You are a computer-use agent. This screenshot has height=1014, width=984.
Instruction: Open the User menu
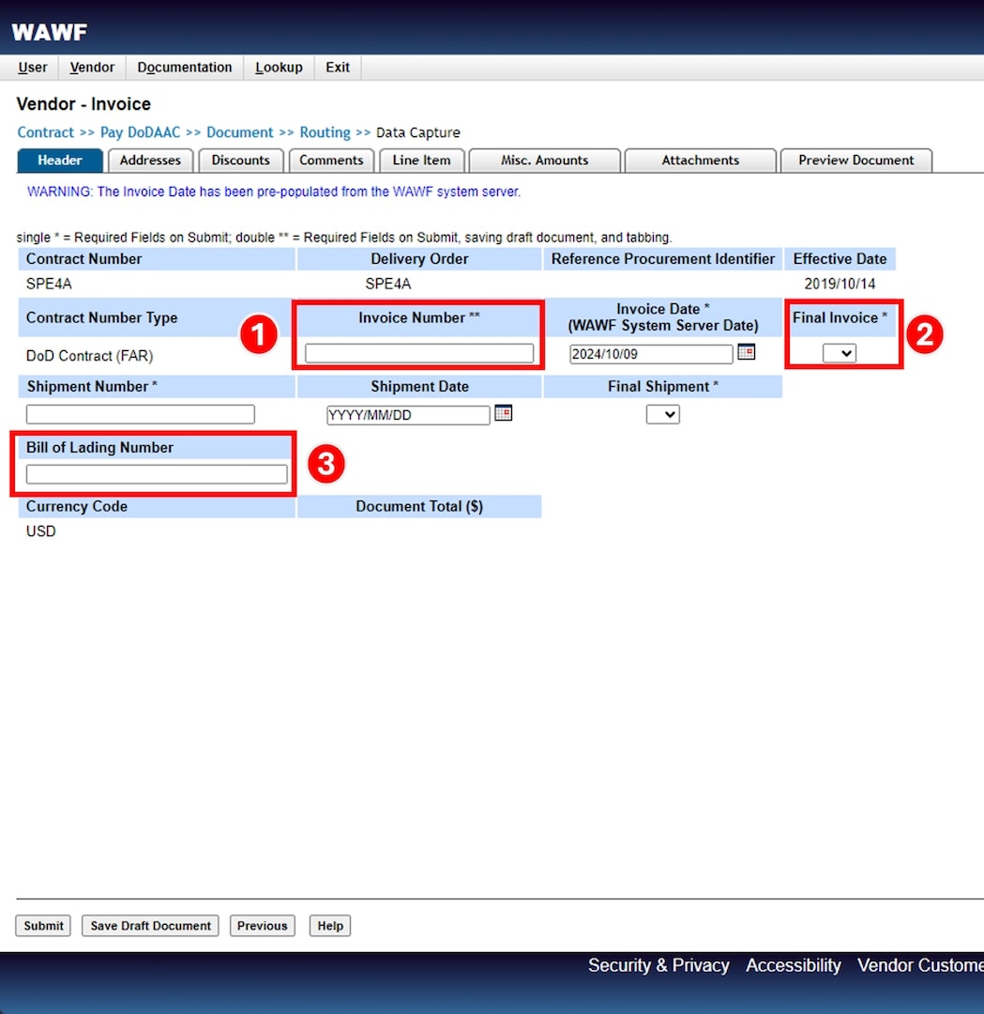pyautogui.click(x=32, y=68)
